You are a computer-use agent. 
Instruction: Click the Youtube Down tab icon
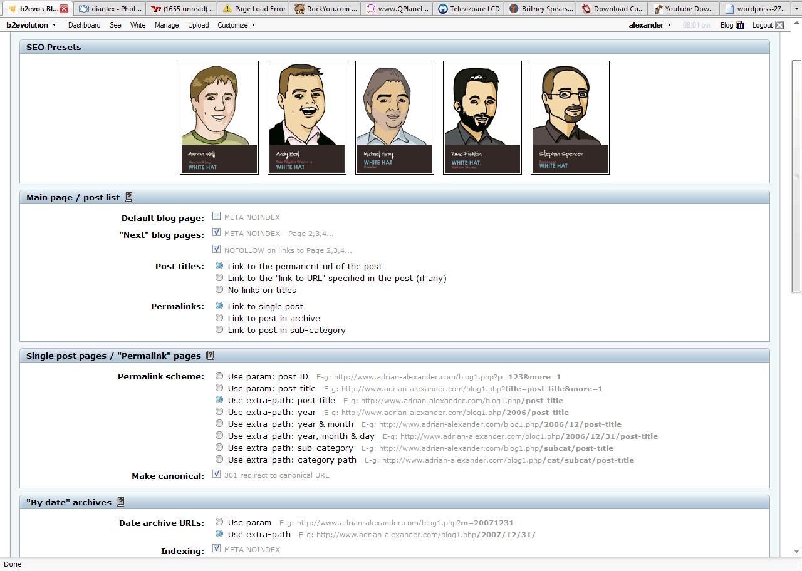point(658,9)
